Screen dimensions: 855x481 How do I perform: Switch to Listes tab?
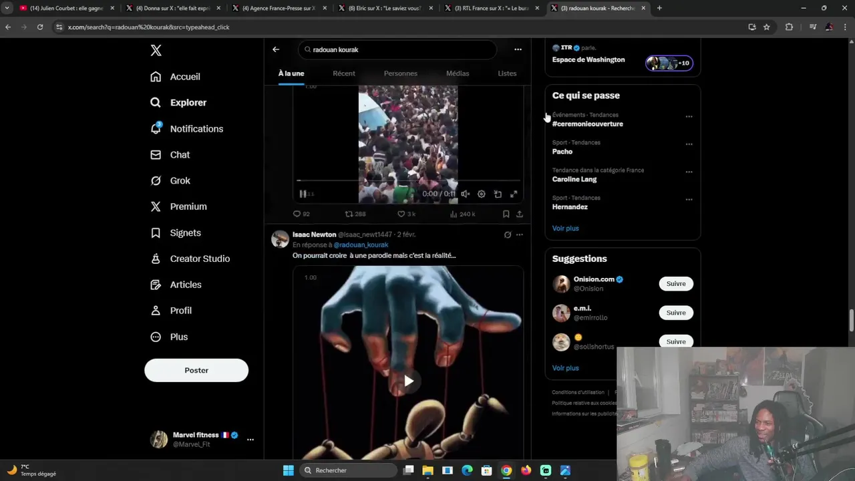coord(507,73)
